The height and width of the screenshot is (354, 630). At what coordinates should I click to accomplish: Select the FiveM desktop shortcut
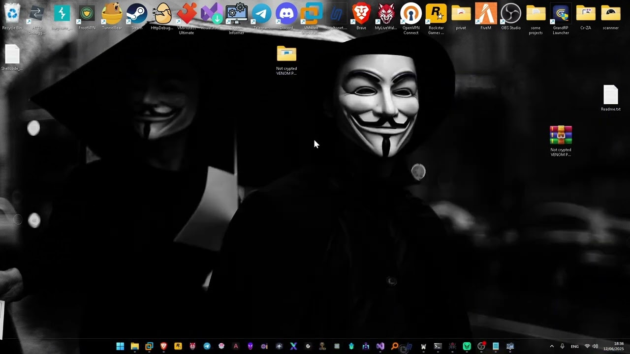(486, 17)
